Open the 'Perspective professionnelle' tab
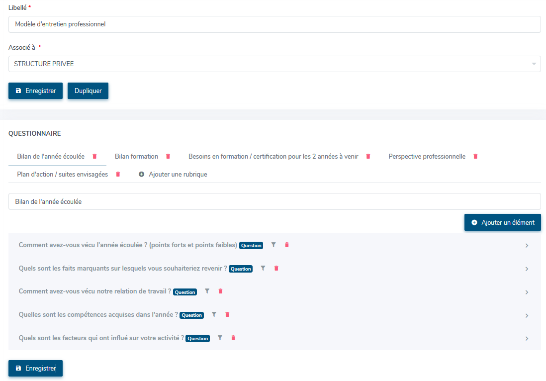 point(427,156)
